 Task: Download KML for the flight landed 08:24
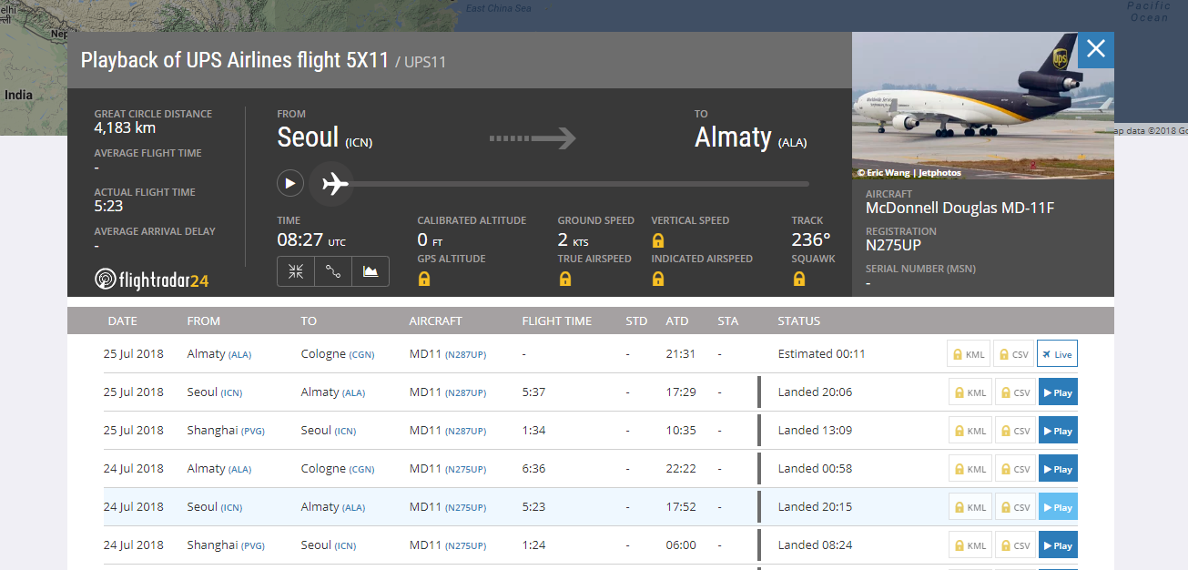pyautogui.click(x=970, y=545)
